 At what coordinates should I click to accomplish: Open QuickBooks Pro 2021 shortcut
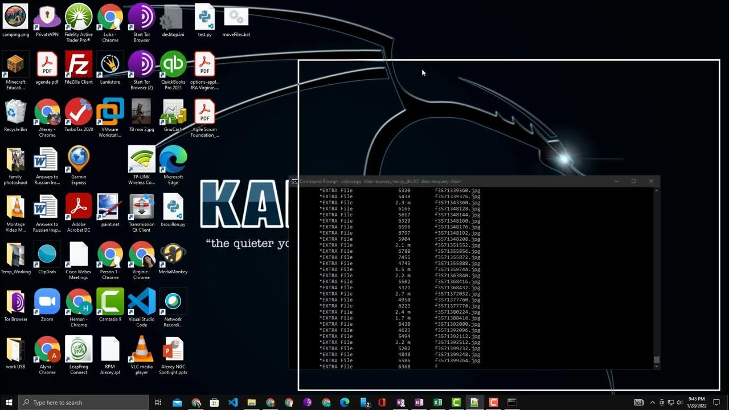173,71
